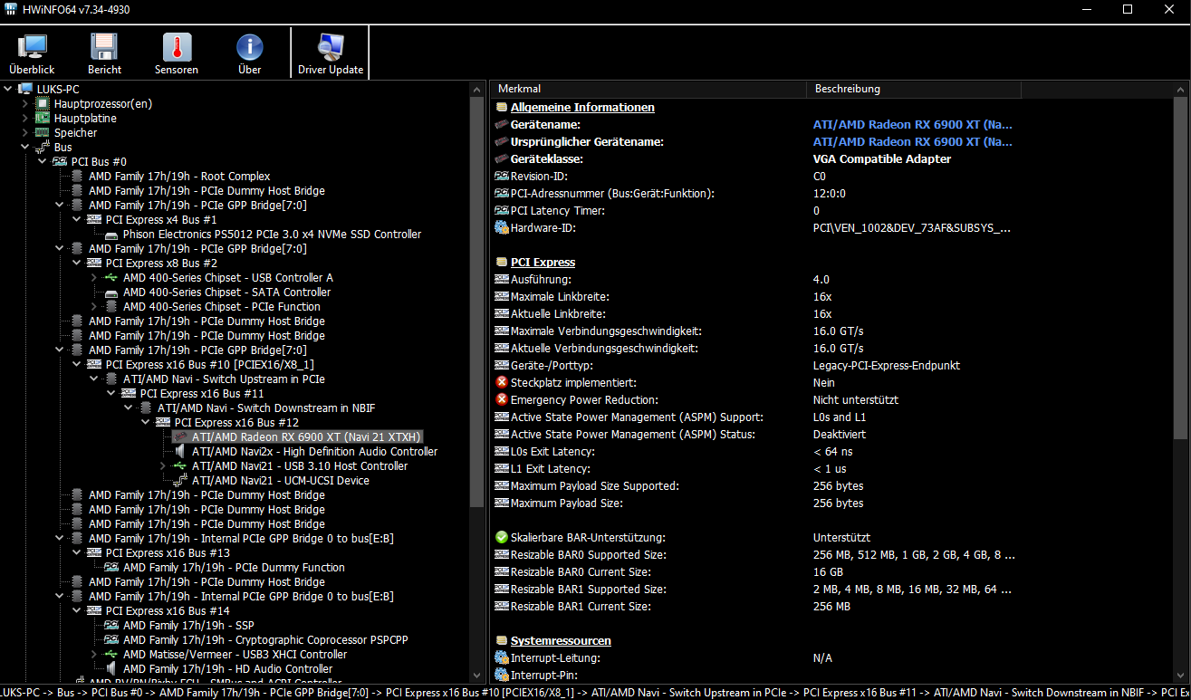This screenshot has height=700, width=1191.
Task: Click the SATA Controller drive icon
Action: pyautogui.click(x=112, y=292)
